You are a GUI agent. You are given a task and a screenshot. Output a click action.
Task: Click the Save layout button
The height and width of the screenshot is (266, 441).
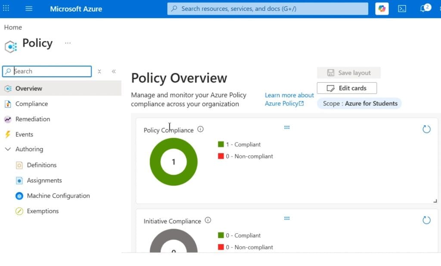point(349,73)
